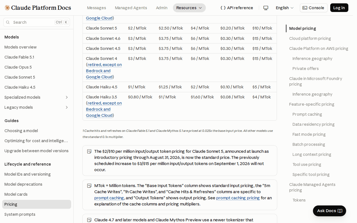Viewport: 357px width, 223px height.
Task: Click the Log in button
Action: pos(339,8)
